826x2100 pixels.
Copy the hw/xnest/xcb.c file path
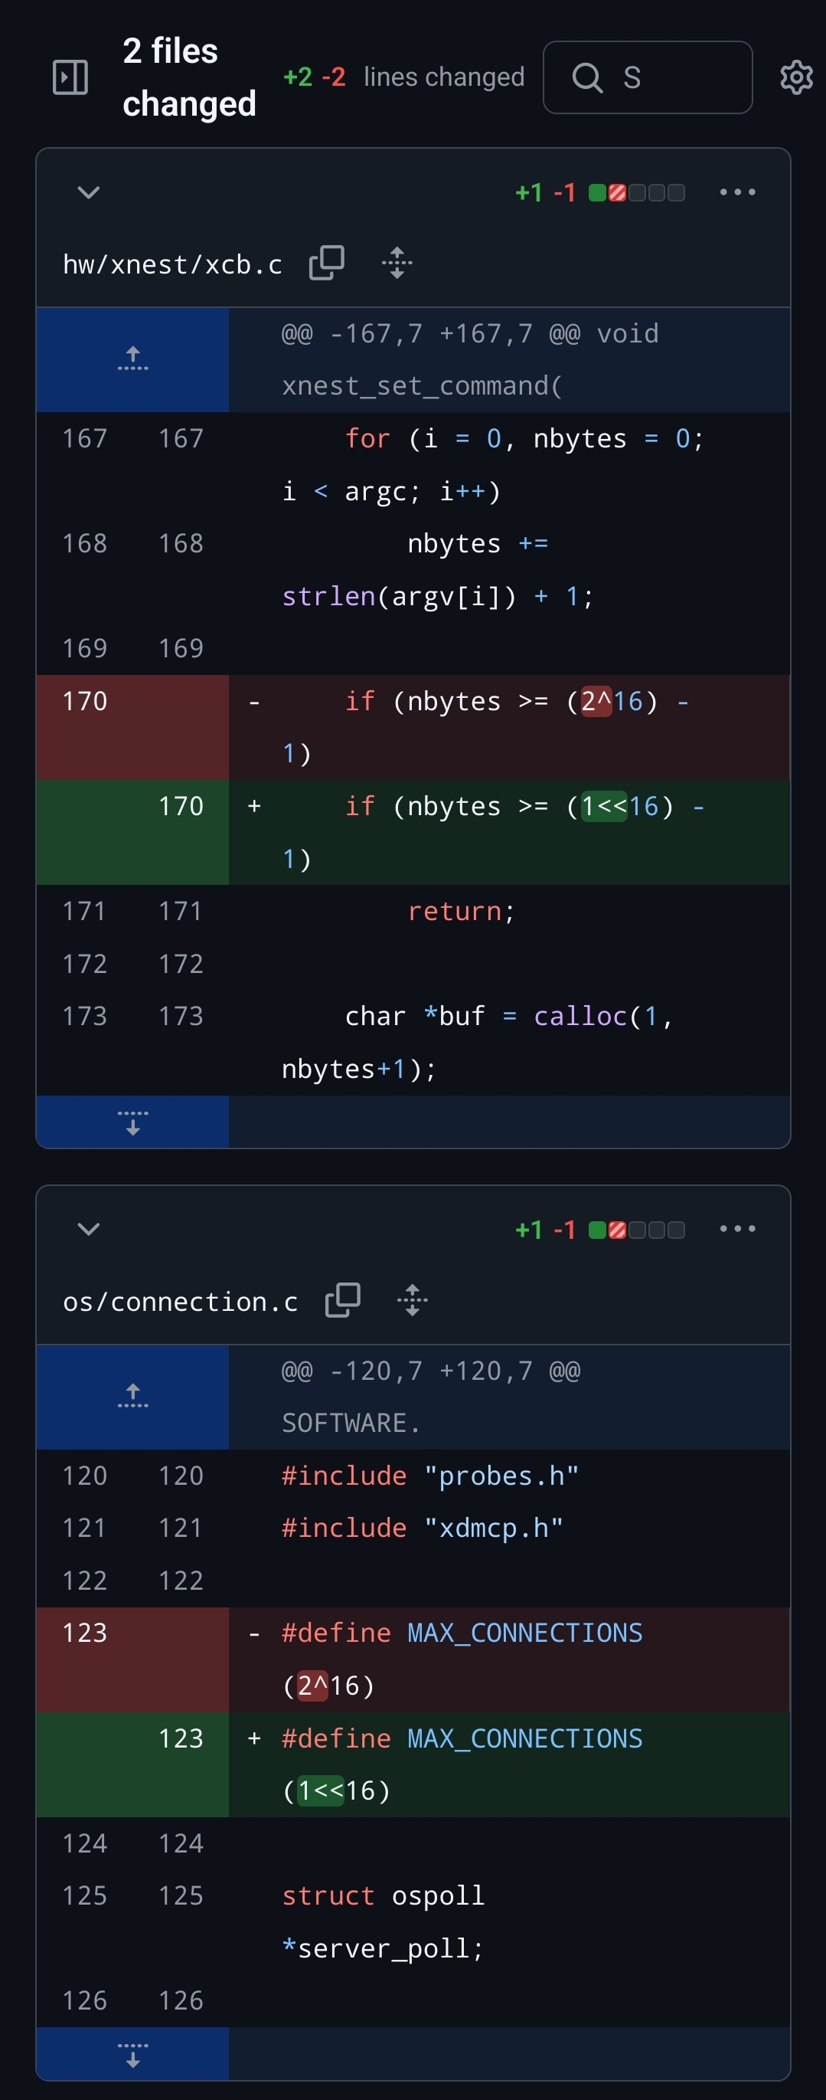327,264
